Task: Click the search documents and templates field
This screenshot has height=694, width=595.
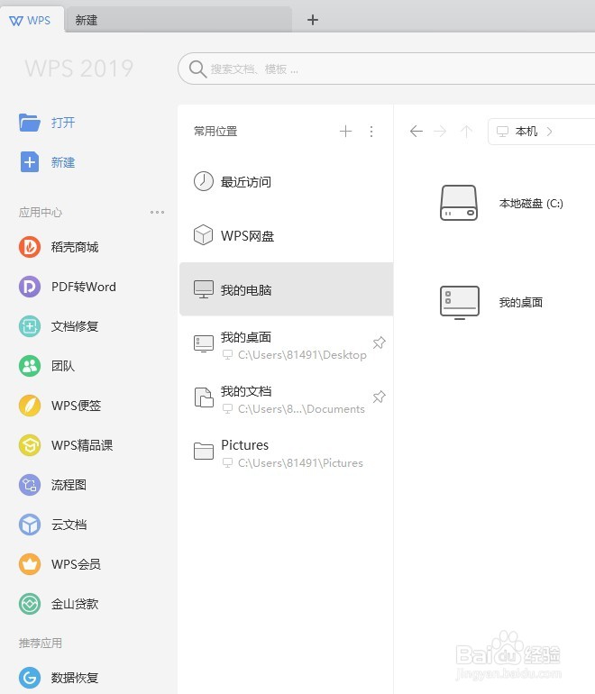Action: 386,68
